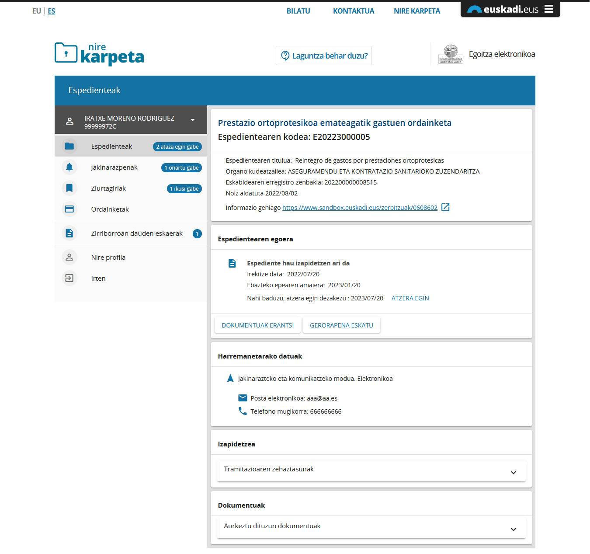Click the user avatar icon beside IRATXE MORENO
Image resolution: width=590 pixels, height=554 pixels.
pos(69,121)
